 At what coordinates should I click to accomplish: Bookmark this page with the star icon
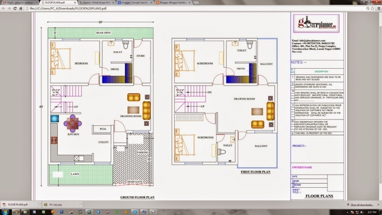(x=373, y=8)
